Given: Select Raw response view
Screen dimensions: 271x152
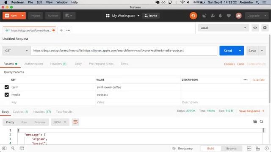Looking at the screenshot, I should pyautogui.click(x=24, y=122).
